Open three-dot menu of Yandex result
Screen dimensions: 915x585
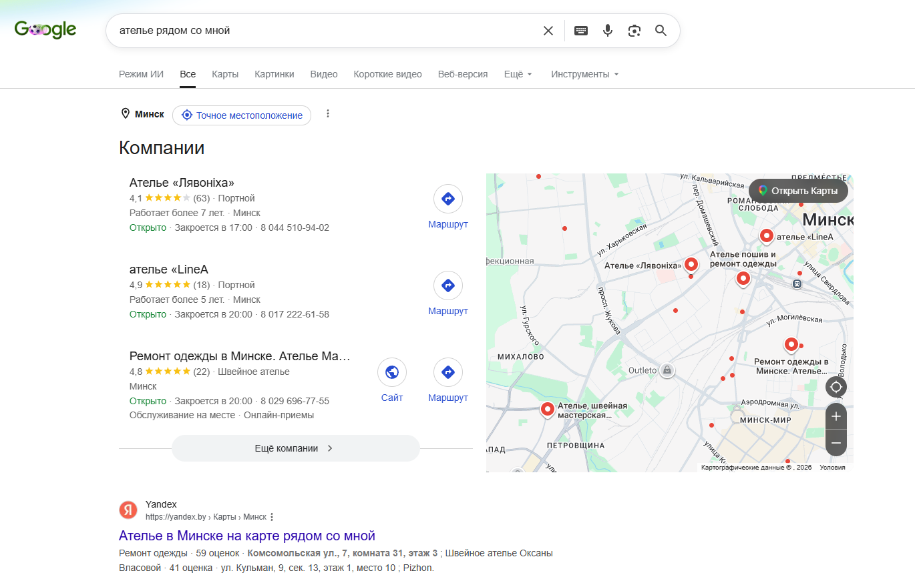[272, 517]
